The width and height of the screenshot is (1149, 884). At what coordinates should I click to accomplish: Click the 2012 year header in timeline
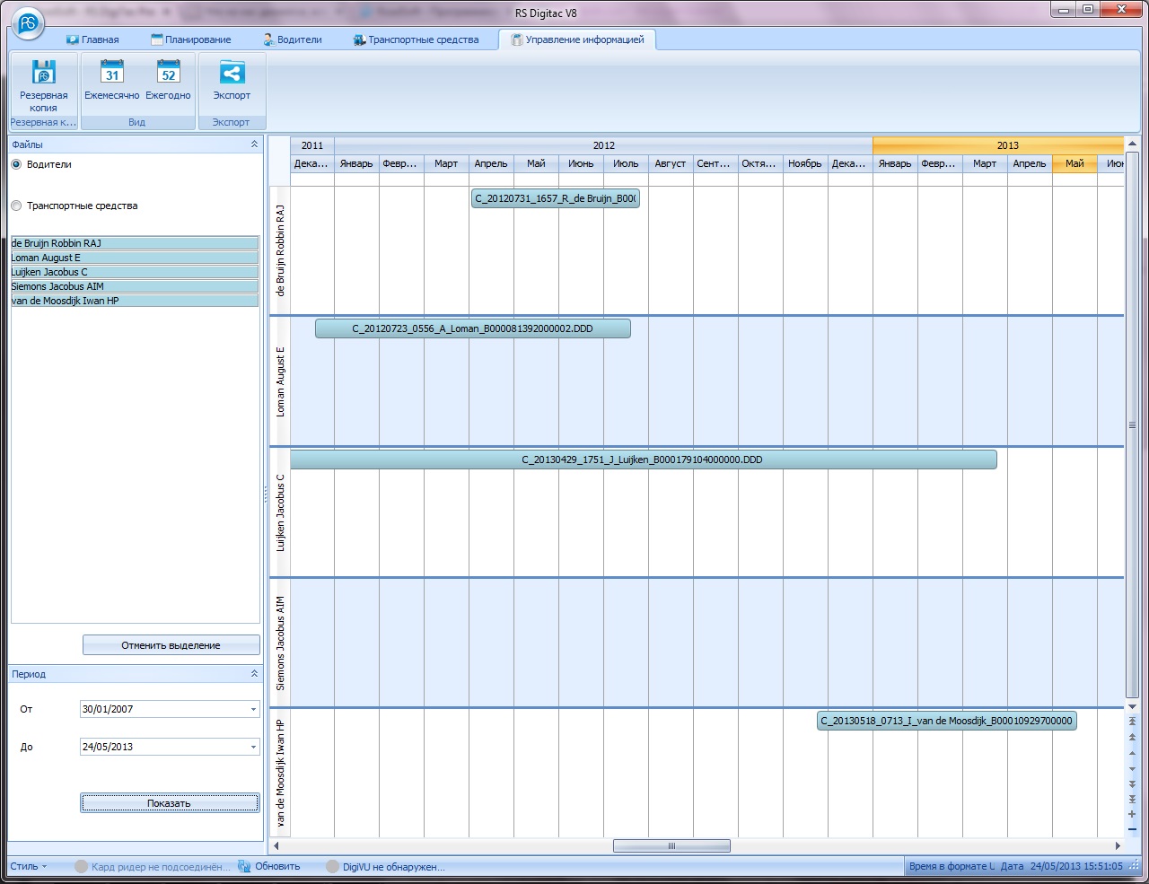point(604,145)
